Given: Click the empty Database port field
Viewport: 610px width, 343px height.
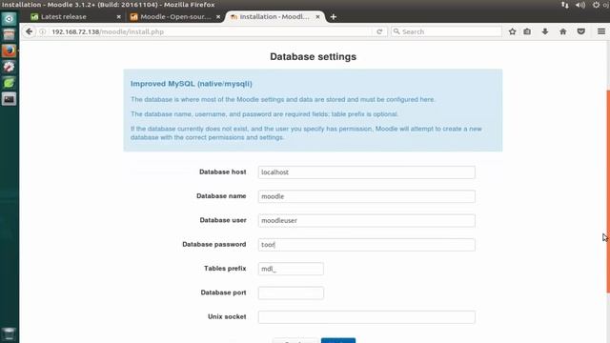Looking at the screenshot, I should click(x=291, y=293).
